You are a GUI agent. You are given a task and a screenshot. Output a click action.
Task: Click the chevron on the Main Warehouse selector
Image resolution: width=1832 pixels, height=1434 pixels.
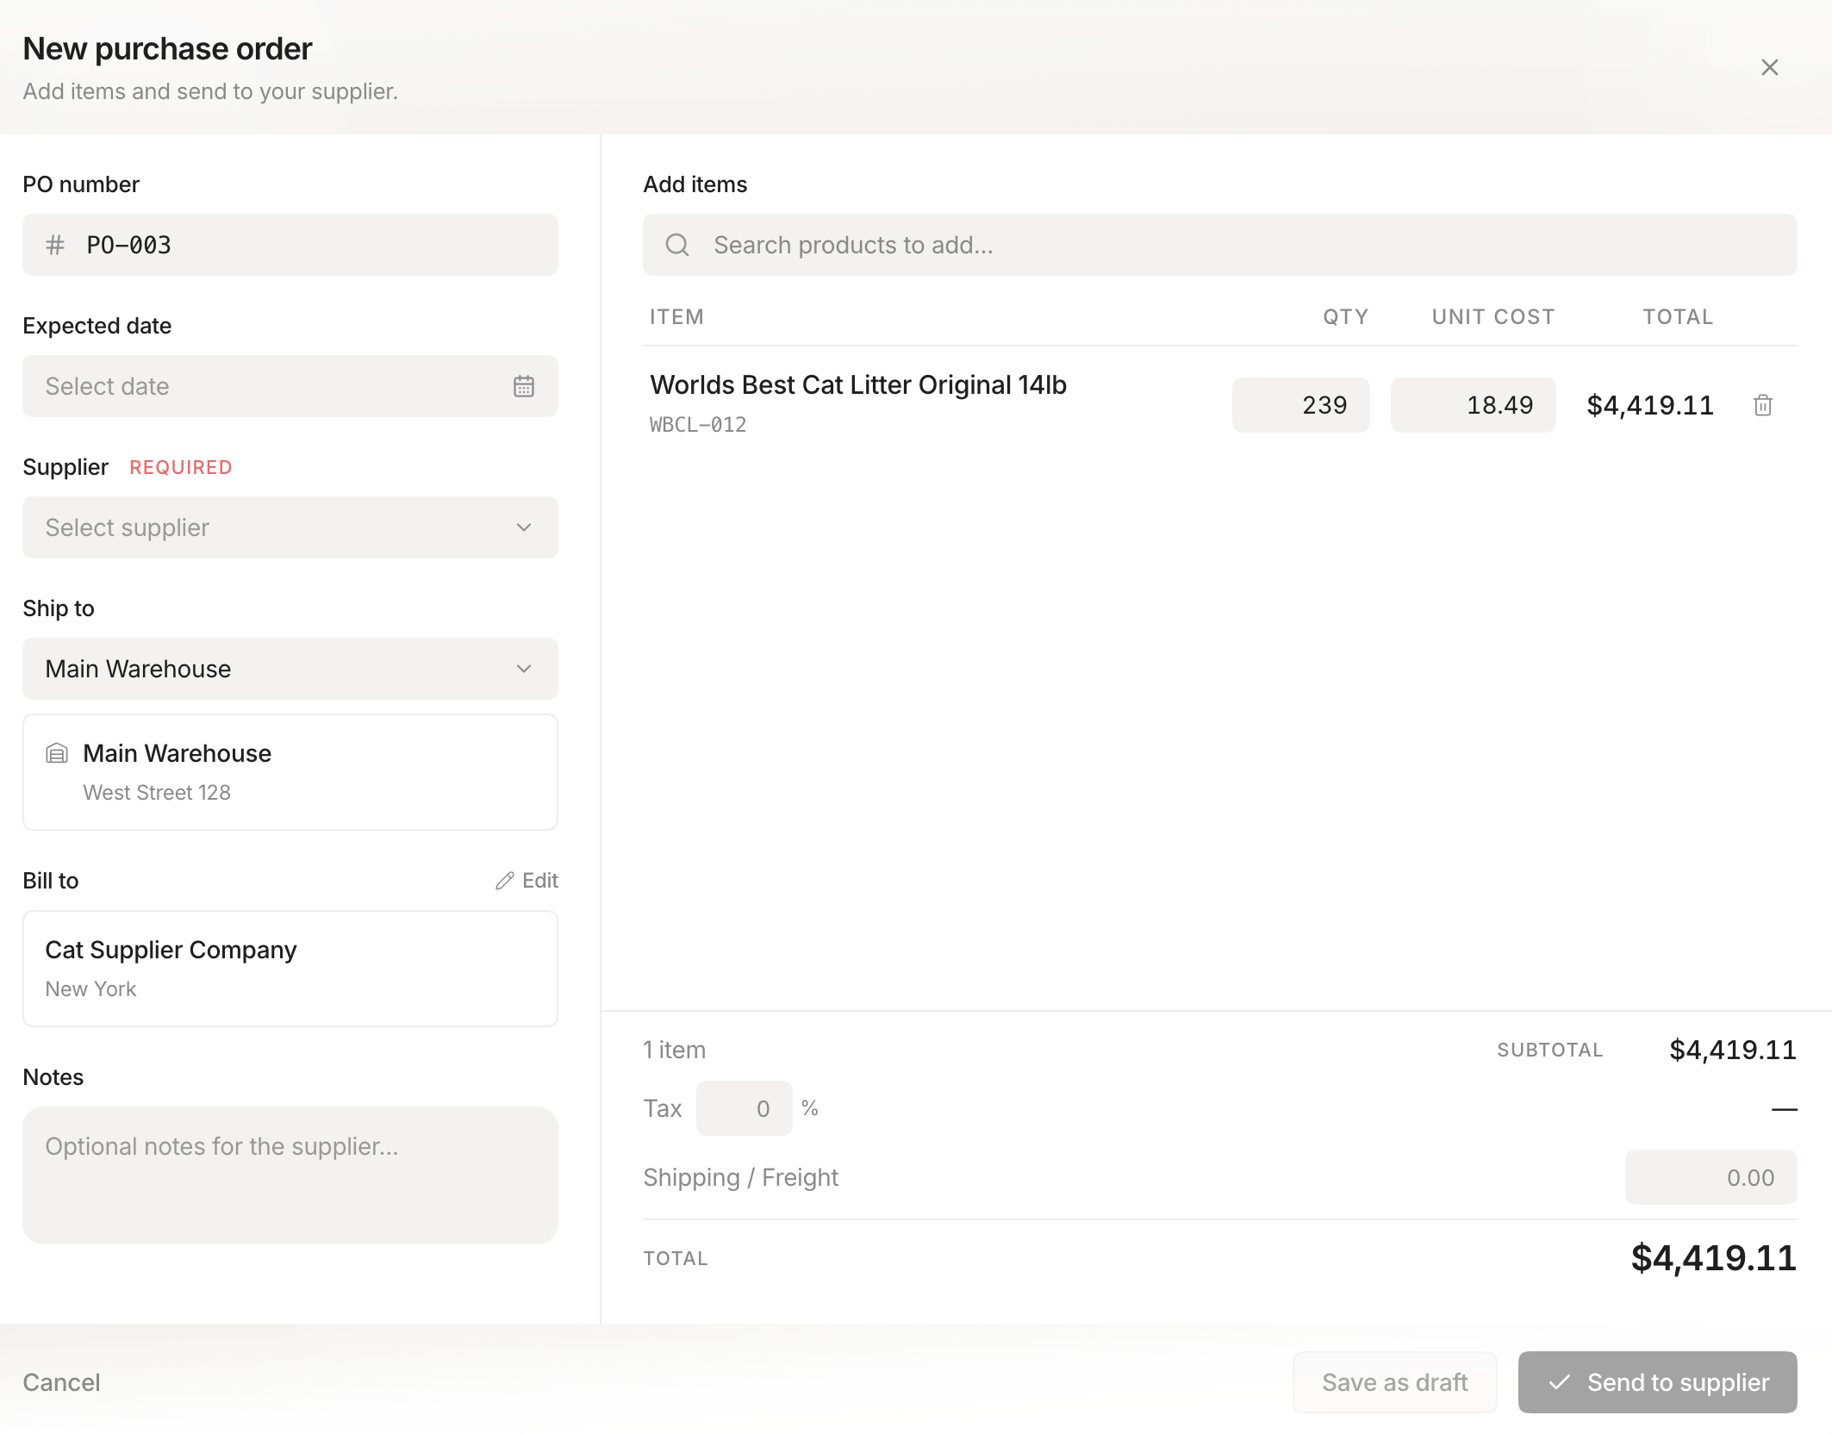pos(523,669)
